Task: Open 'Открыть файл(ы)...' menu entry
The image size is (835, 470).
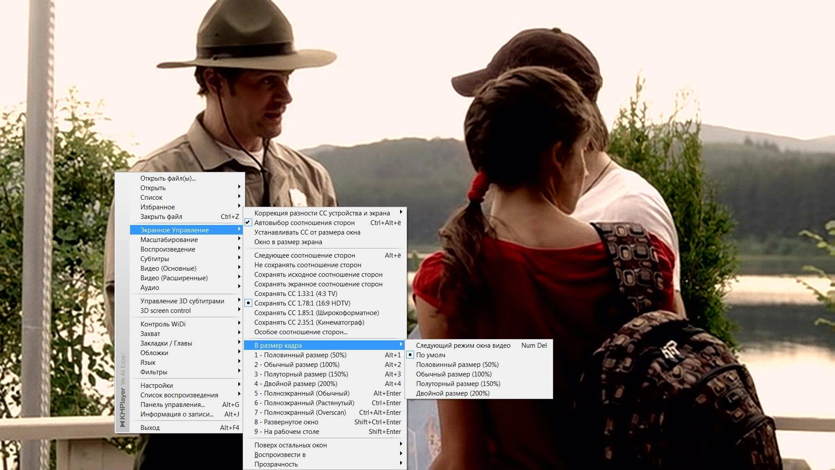Action: (x=186, y=178)
